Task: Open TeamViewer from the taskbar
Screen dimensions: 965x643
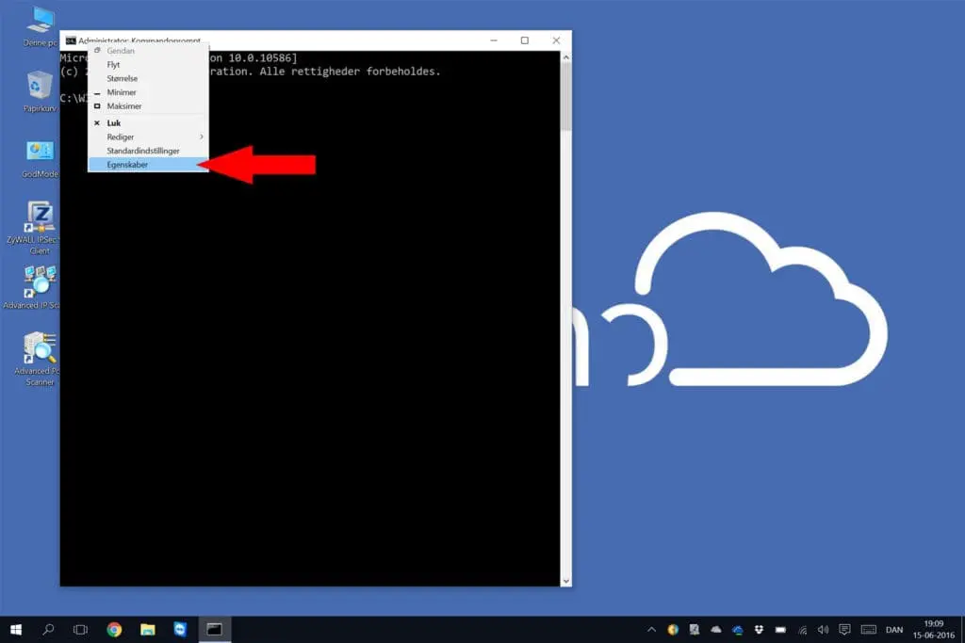Action: point(180,629)
